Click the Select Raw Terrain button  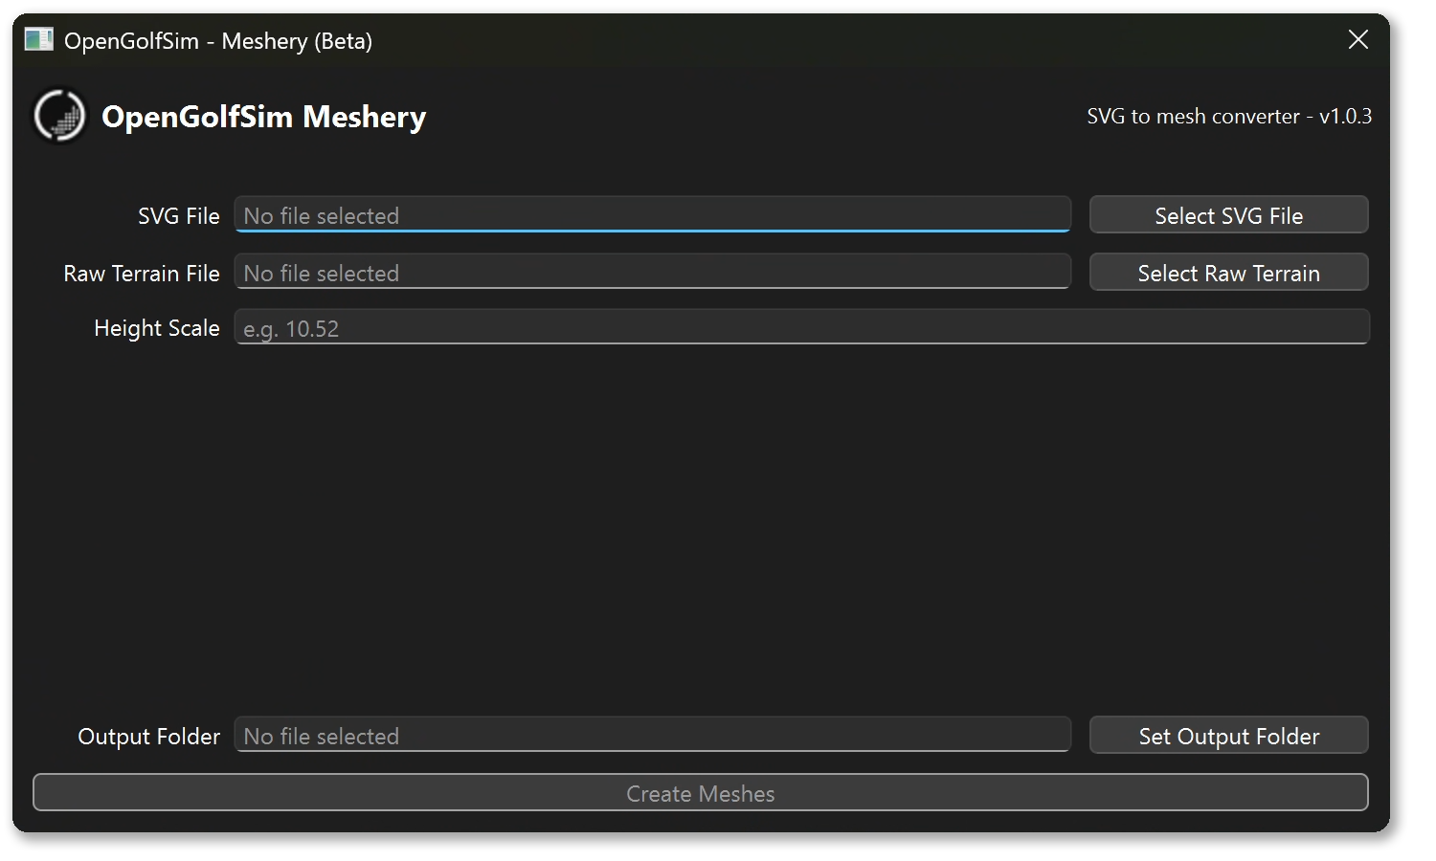click(1228, 273)
